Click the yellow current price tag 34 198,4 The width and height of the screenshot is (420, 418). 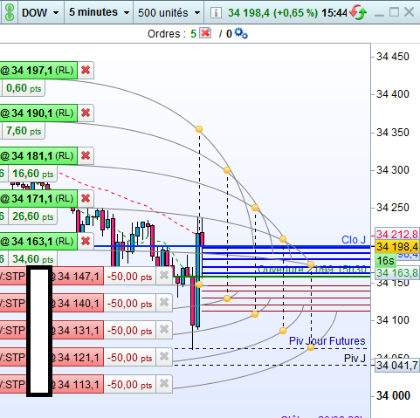coord(397,247)
